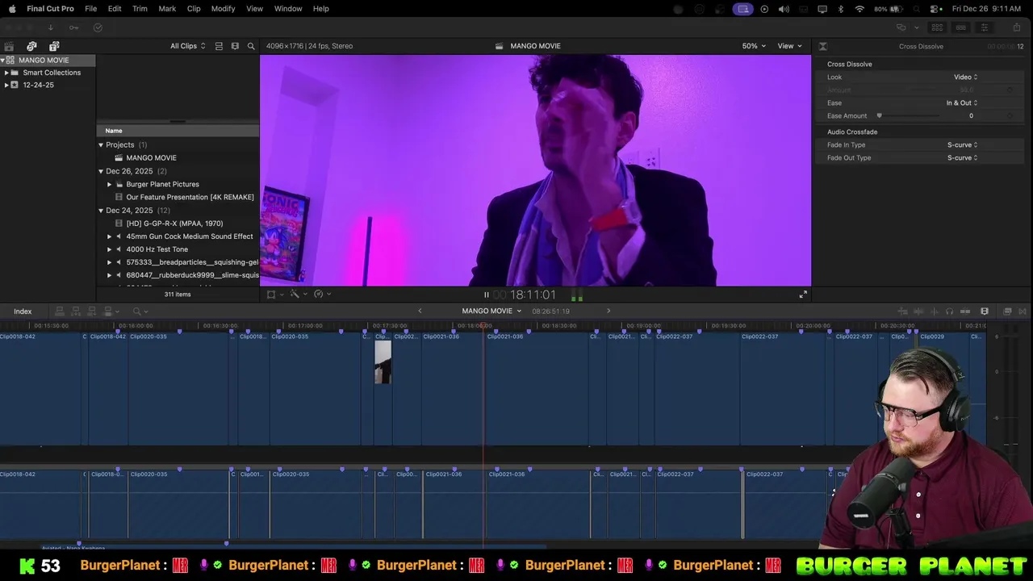Viewport: 1033px width, 581px height.
Task: Collapse the Dec 24, 2025 group
Action: 101,211
